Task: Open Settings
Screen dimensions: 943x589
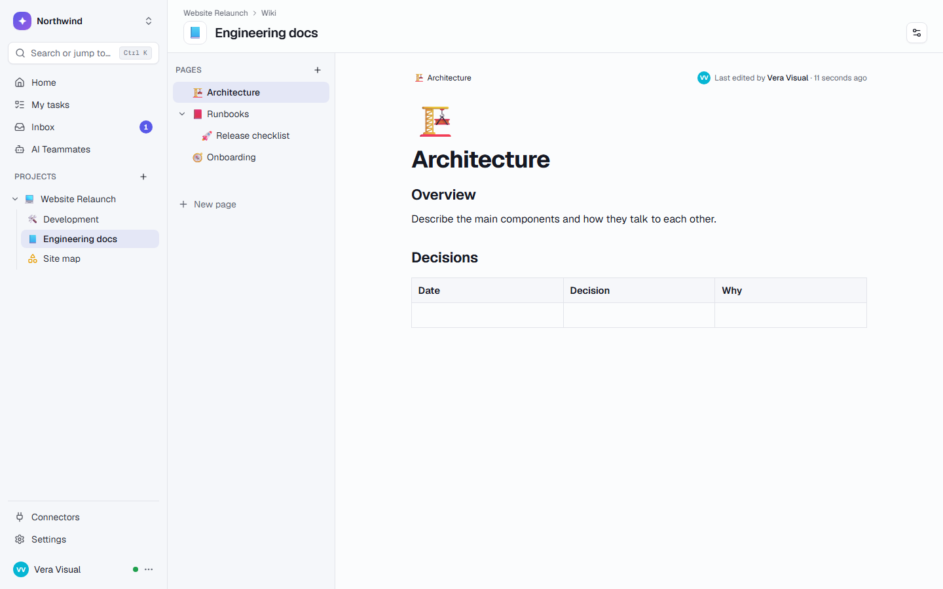Action: click(83, 539)
